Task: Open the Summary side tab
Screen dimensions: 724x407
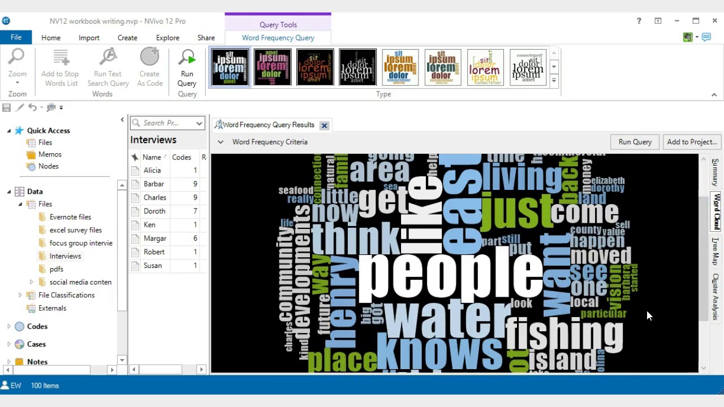Action: click(716, 172)
